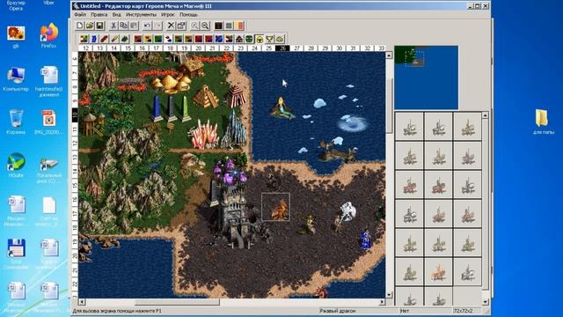
Task: Open the Вид menu
Action: pyautogui.click(x=116, y=15)
